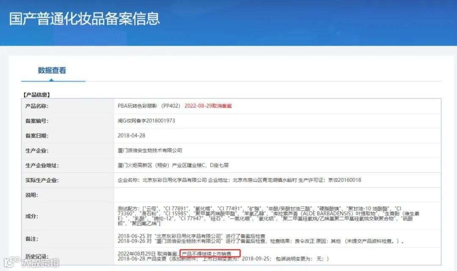Click the red 2022-08-29取消备案 notice
The width and height of the screenshot is (457, 271).
[x=208, y=106]
